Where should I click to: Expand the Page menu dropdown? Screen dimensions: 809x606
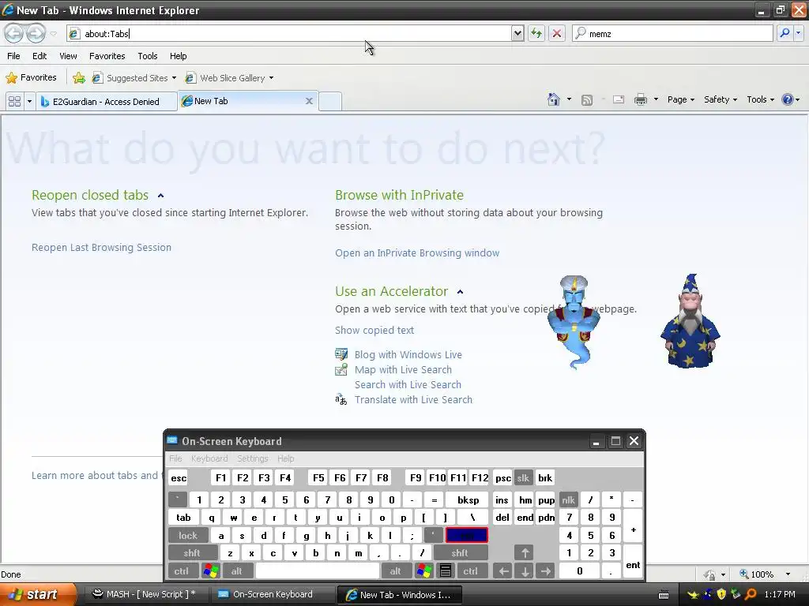(x=681, y=99)
